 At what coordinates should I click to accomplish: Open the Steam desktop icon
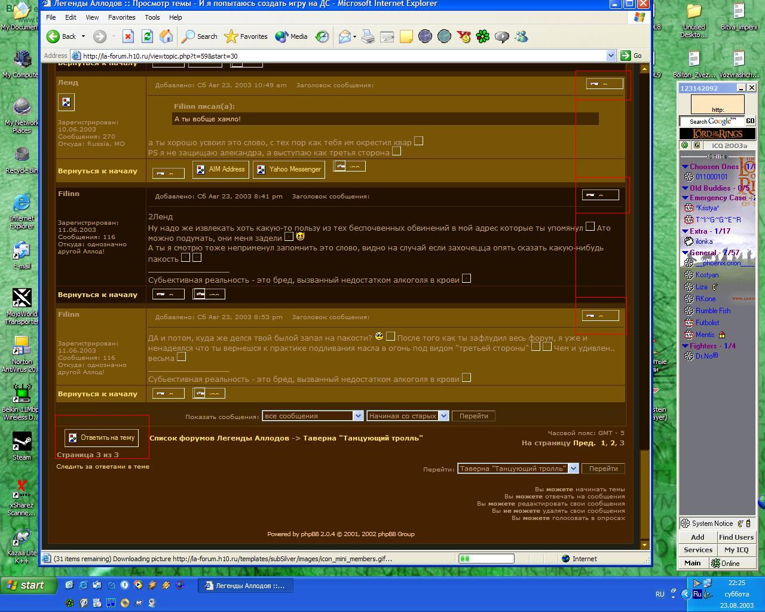coord(22,445)
